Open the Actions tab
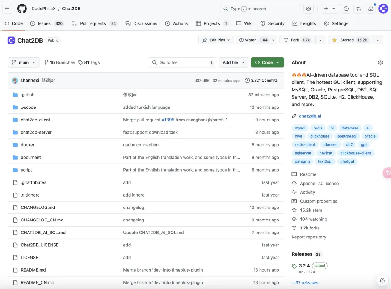This screenshot has height=289, width=391. (x=177, y=23)
